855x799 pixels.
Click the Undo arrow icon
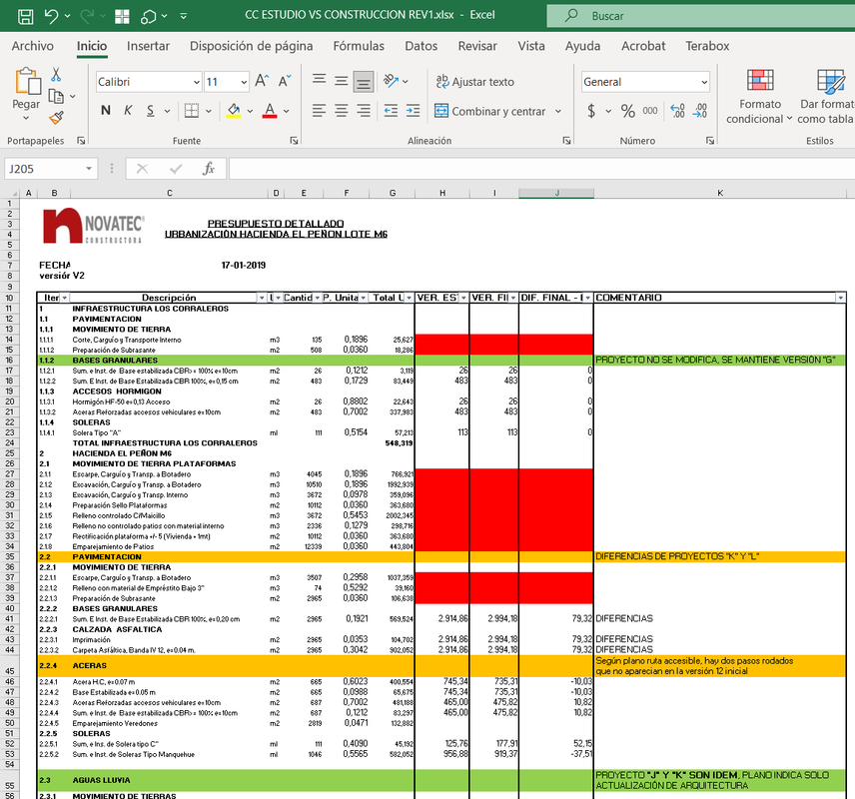(52, 16)
